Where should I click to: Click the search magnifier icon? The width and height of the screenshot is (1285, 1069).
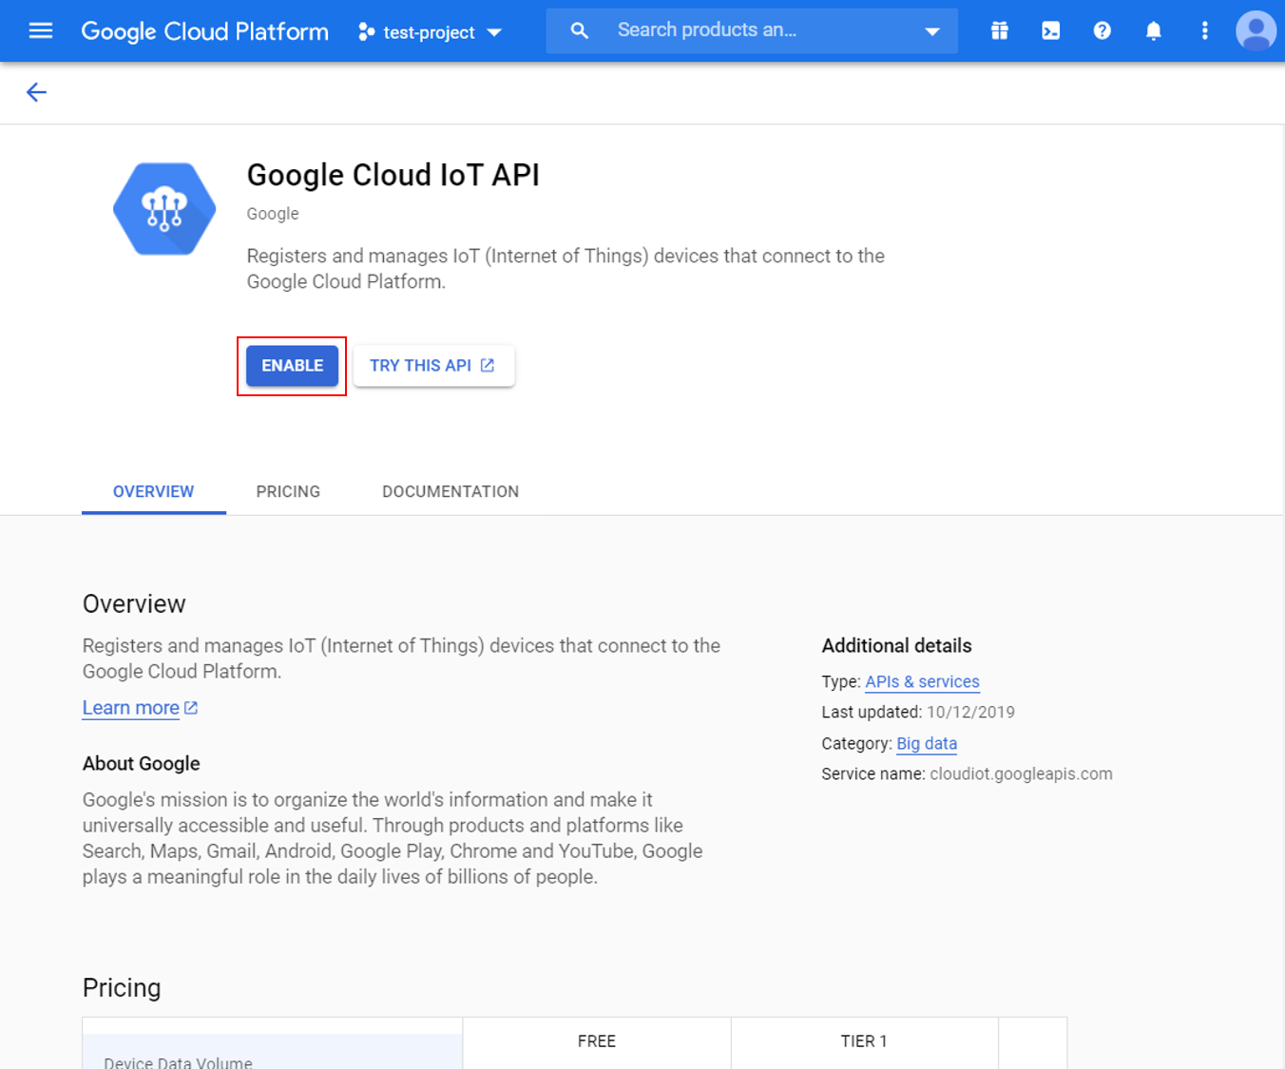click(579, 30)
